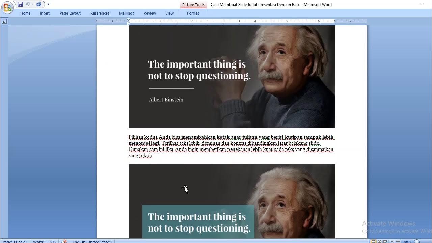This screenshot has width=432, height=243.
Task: Open the References ribbon tab
Action: point(100,13)
